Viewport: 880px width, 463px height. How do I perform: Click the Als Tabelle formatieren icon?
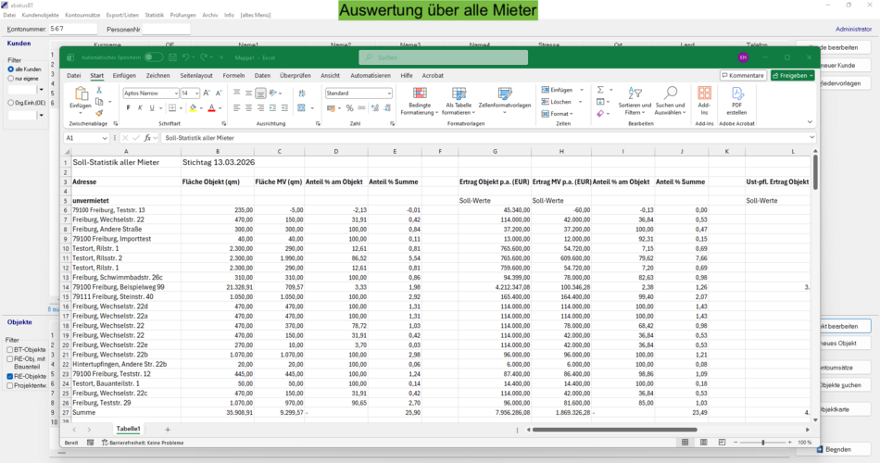point(459,94)
